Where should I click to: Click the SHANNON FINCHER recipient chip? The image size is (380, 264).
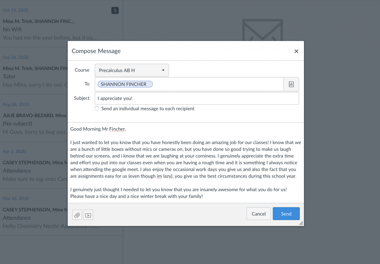point(125,84)
